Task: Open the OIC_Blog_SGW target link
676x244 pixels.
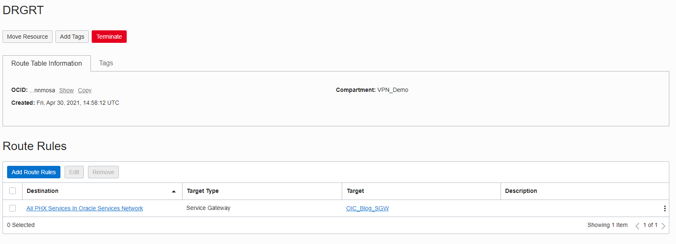Action: (x=367, y=208)
